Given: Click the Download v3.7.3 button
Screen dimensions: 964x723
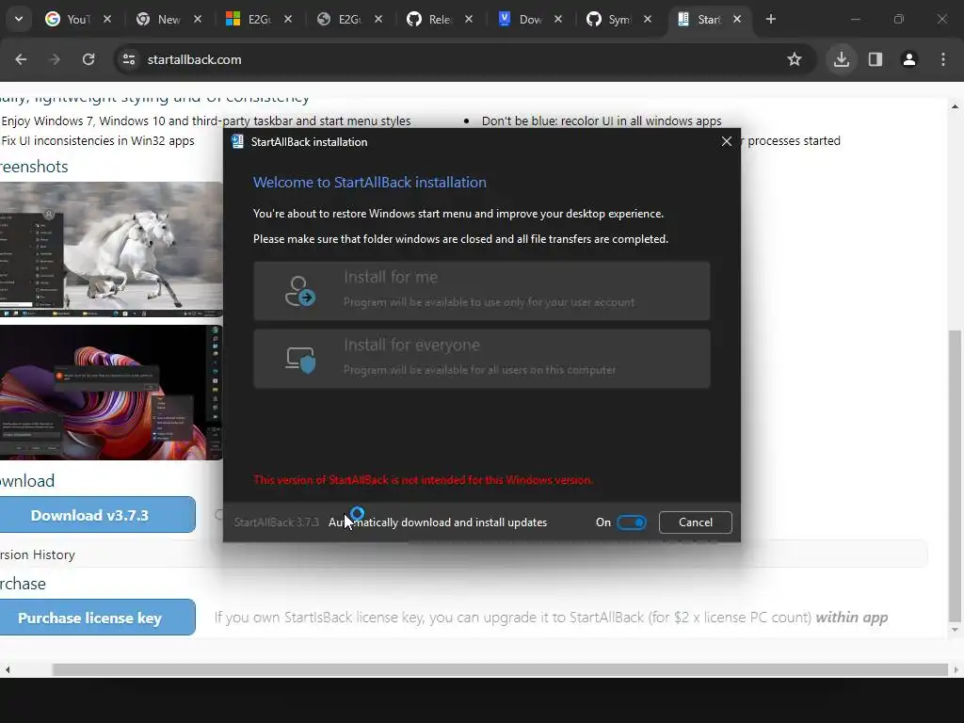Looking at the screenshot, I should (x=97, y=515).
